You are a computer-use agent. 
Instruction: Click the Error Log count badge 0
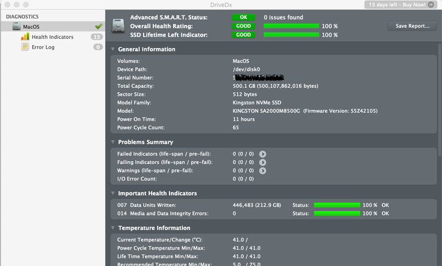tap(98, 47)
